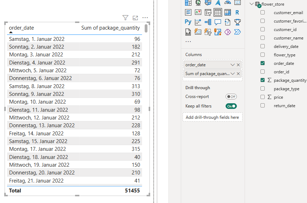Select the lightning-bolt new Card visual icon

click(x=198, y=32)
